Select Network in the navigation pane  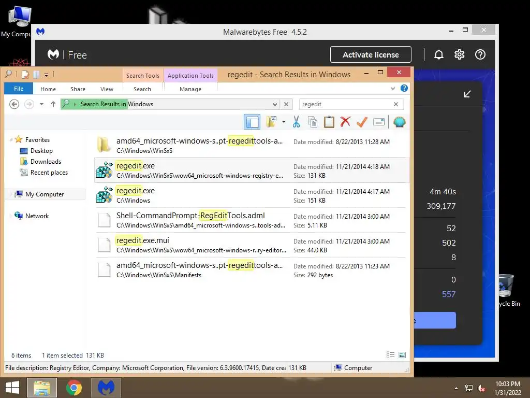pyautogui.click(x=37, y=216)
